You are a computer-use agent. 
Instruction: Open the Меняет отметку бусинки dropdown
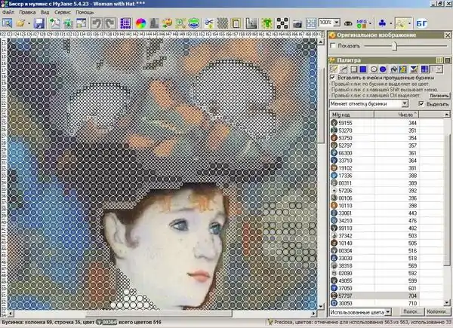(405, 103)
